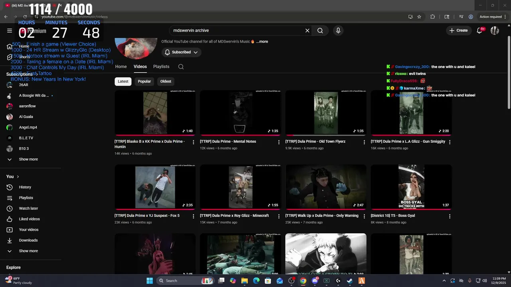Open Steam from the taskbar
This screenshot has width=511, height=287.
click(x=350, y=281)
